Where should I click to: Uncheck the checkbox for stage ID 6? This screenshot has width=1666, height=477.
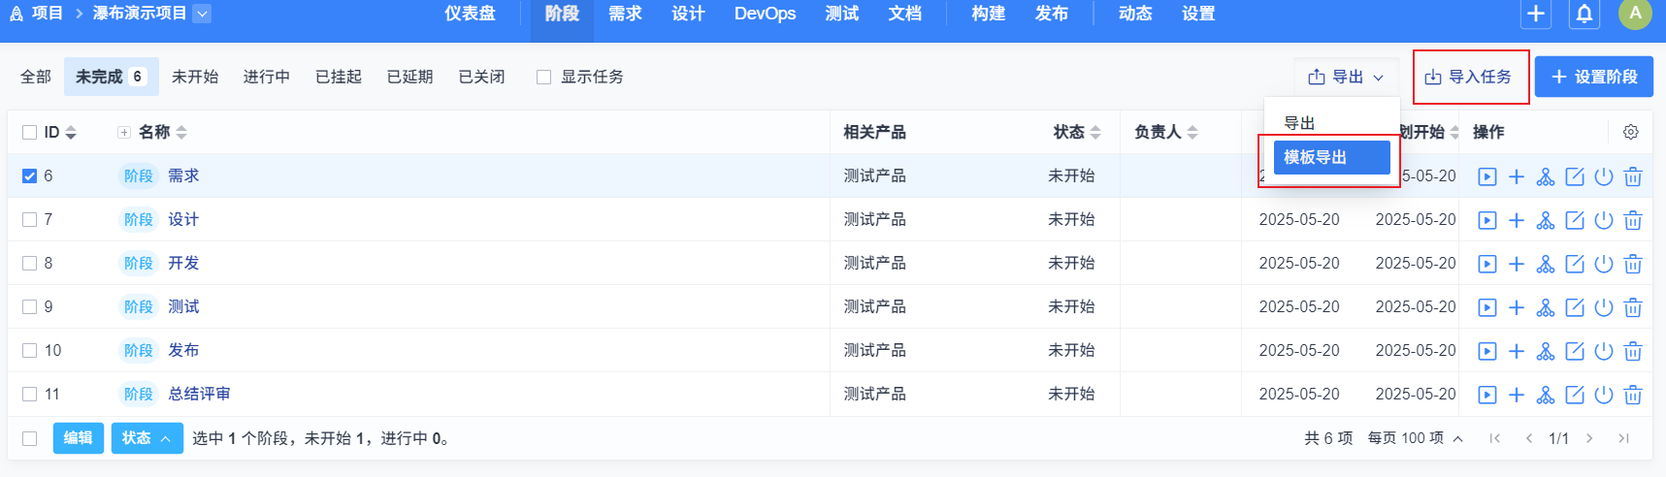[30, 176]
